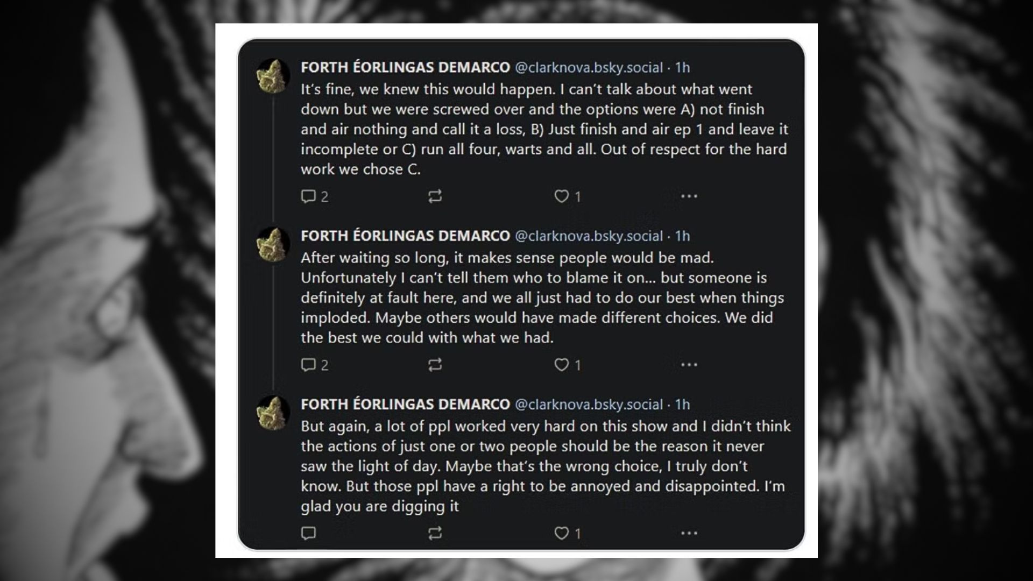Repost the second post in thread

pos(435,365)
